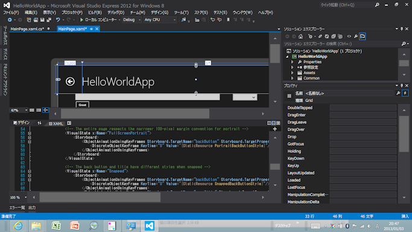Expand the Properties tree node
The height and width of the screenshot is (232, 412).
(x=292, y=62)
